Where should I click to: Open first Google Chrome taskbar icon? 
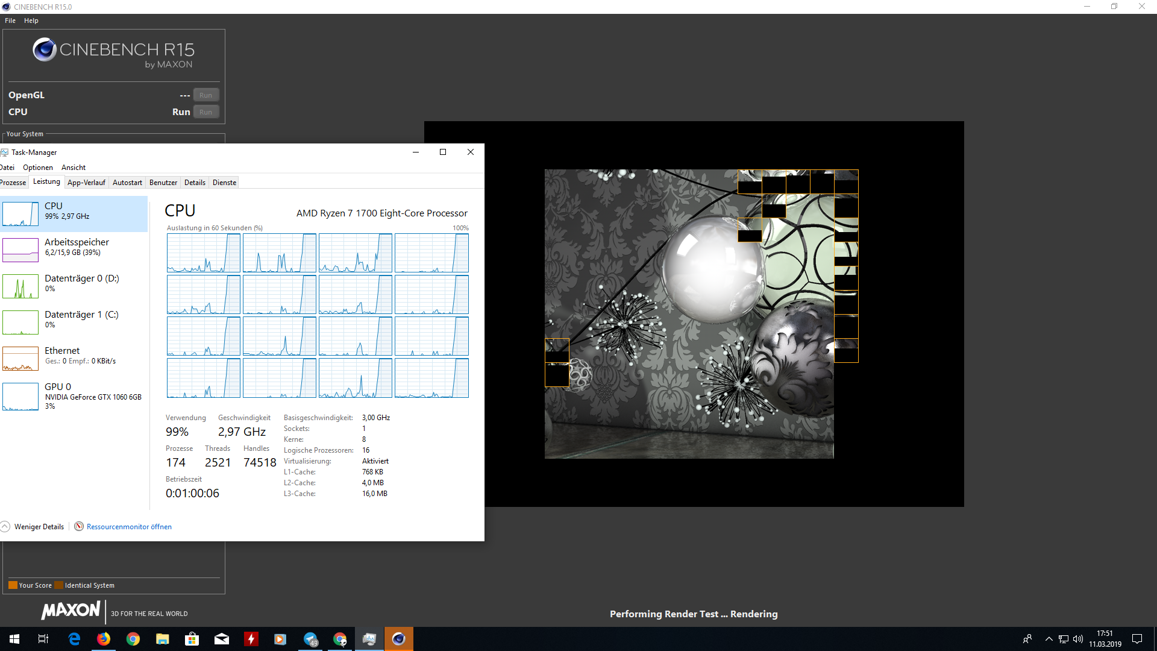(x=133, y=639)
